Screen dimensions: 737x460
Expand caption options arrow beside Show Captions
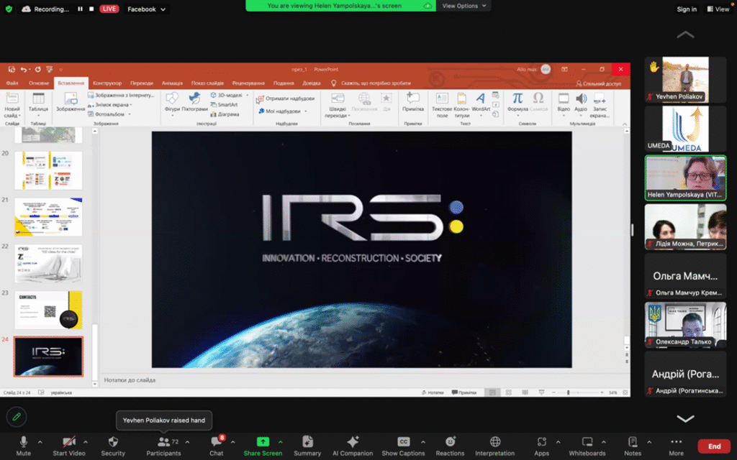coord(423,442)
